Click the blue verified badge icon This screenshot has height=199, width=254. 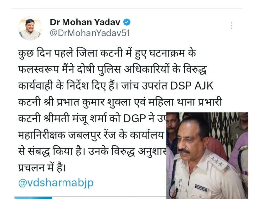pos(127,22)
